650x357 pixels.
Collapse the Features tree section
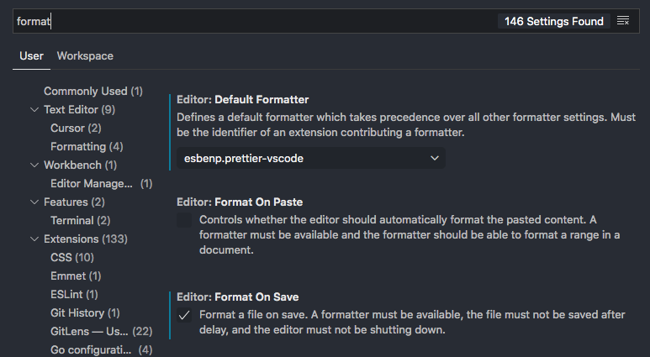(x=34, y=202)
